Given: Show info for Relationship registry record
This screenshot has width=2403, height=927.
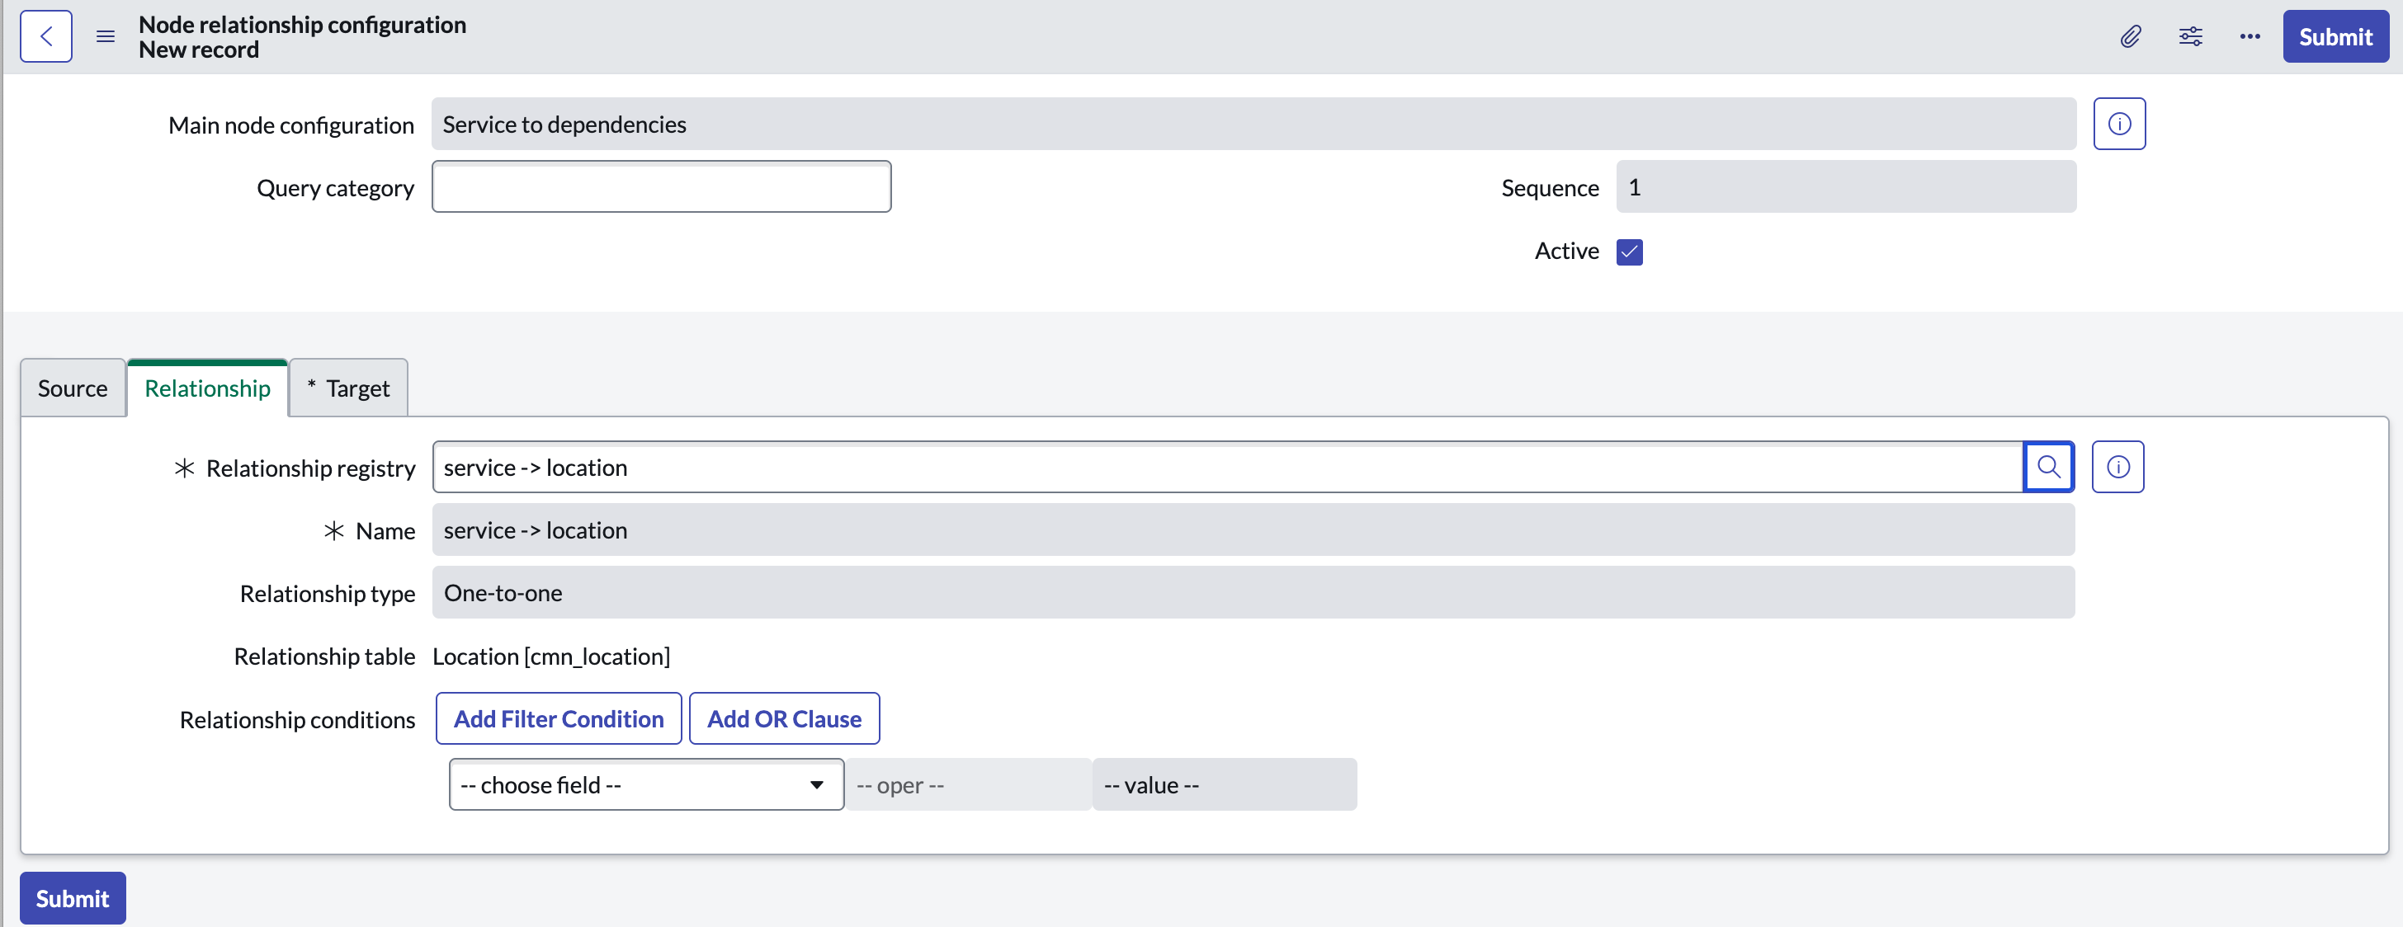Looking at the screenshot, I should pos(2117,466).
